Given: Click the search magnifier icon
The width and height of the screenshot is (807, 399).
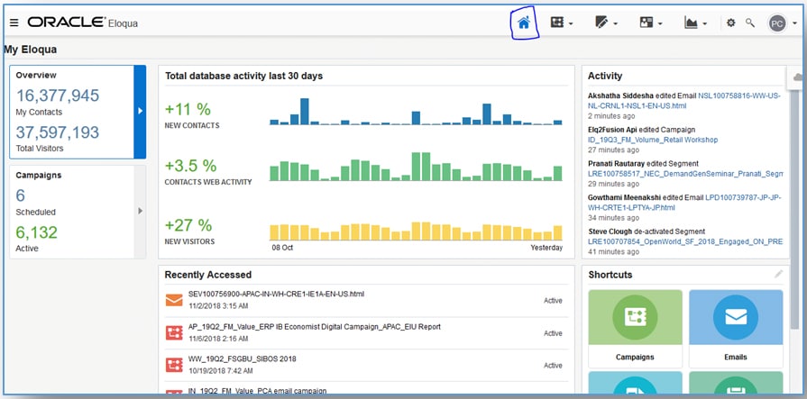Looking at the screenshot, I should (749, 23).
